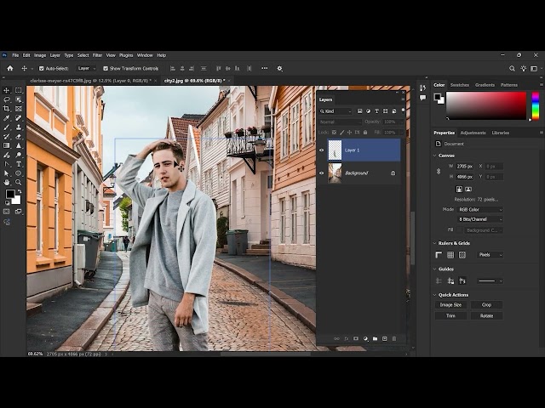
Task: Create a new group folder
Action: coord(375,338)
